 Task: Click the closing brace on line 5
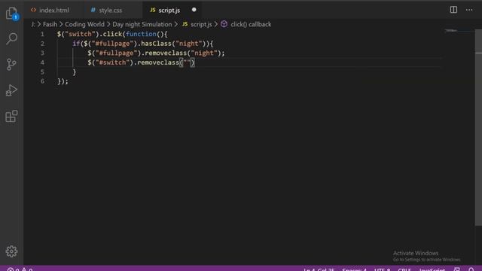[x=74, y=72]
